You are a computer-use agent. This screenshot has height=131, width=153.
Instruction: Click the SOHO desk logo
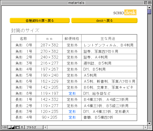(x=125, y=12)
